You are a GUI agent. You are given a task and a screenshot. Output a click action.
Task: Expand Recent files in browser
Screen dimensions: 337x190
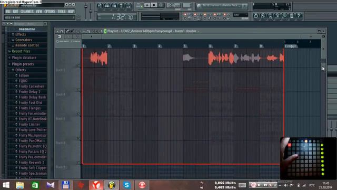tap(21, 51)
